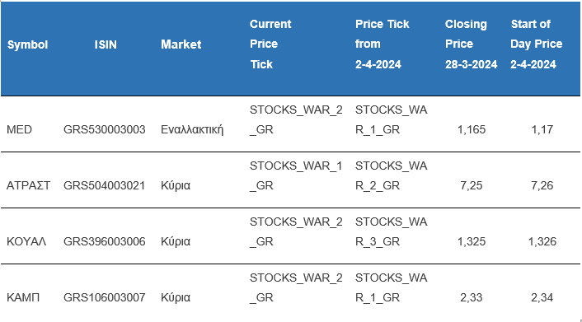Click the Εναλλακτική market cell
Image resolution: width=582 pixels, height=322 pixels.
click(192, 129)
